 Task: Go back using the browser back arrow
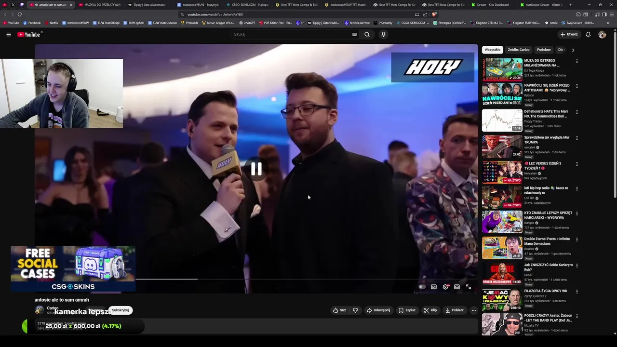5,14
